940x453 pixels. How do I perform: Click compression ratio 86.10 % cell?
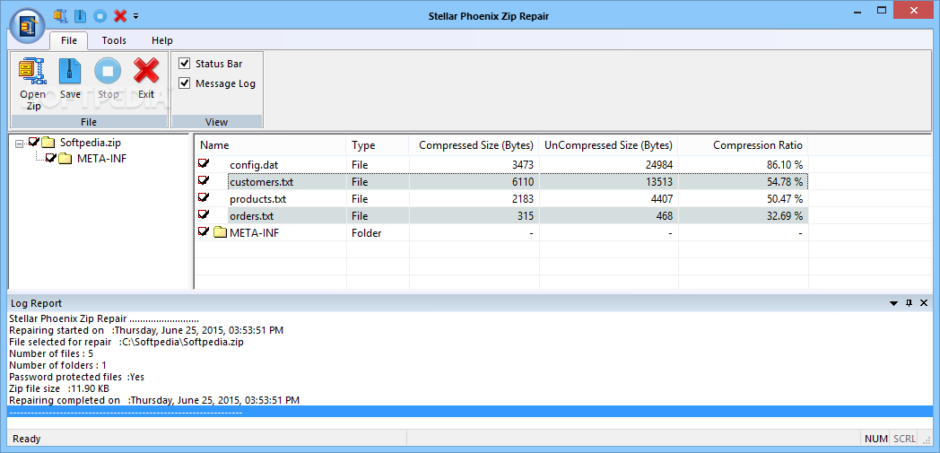pos(744,165)
